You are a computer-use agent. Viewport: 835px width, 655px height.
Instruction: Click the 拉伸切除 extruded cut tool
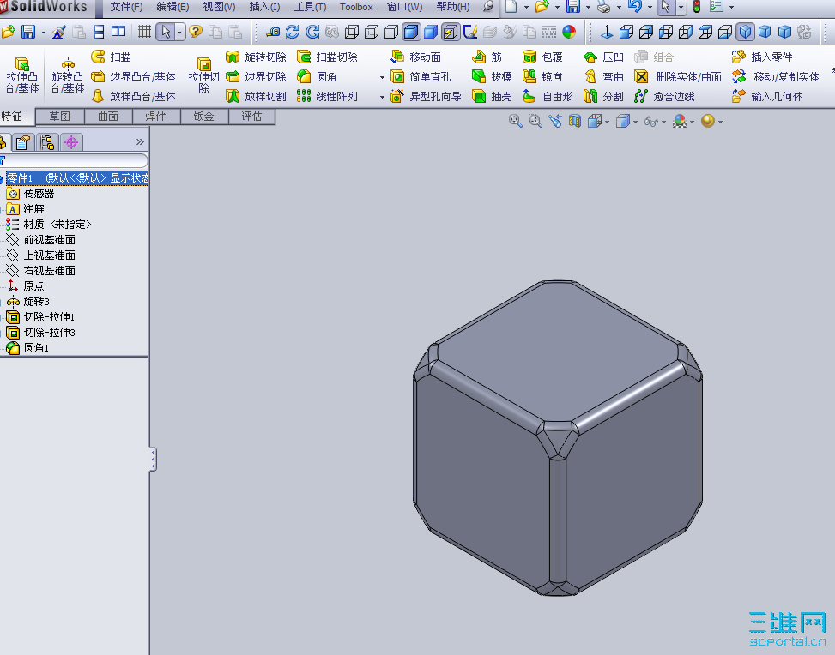pos(204,75)
